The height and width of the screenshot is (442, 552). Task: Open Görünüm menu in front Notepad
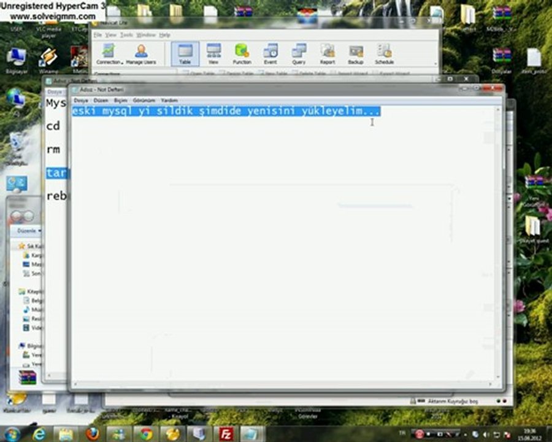pos(144,101)
